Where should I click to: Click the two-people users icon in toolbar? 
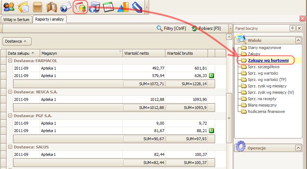tap(9, 6)
